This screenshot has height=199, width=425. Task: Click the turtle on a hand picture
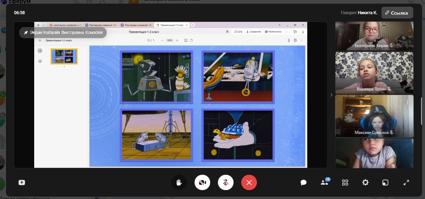pyautogui.click(x=238, y=135)
